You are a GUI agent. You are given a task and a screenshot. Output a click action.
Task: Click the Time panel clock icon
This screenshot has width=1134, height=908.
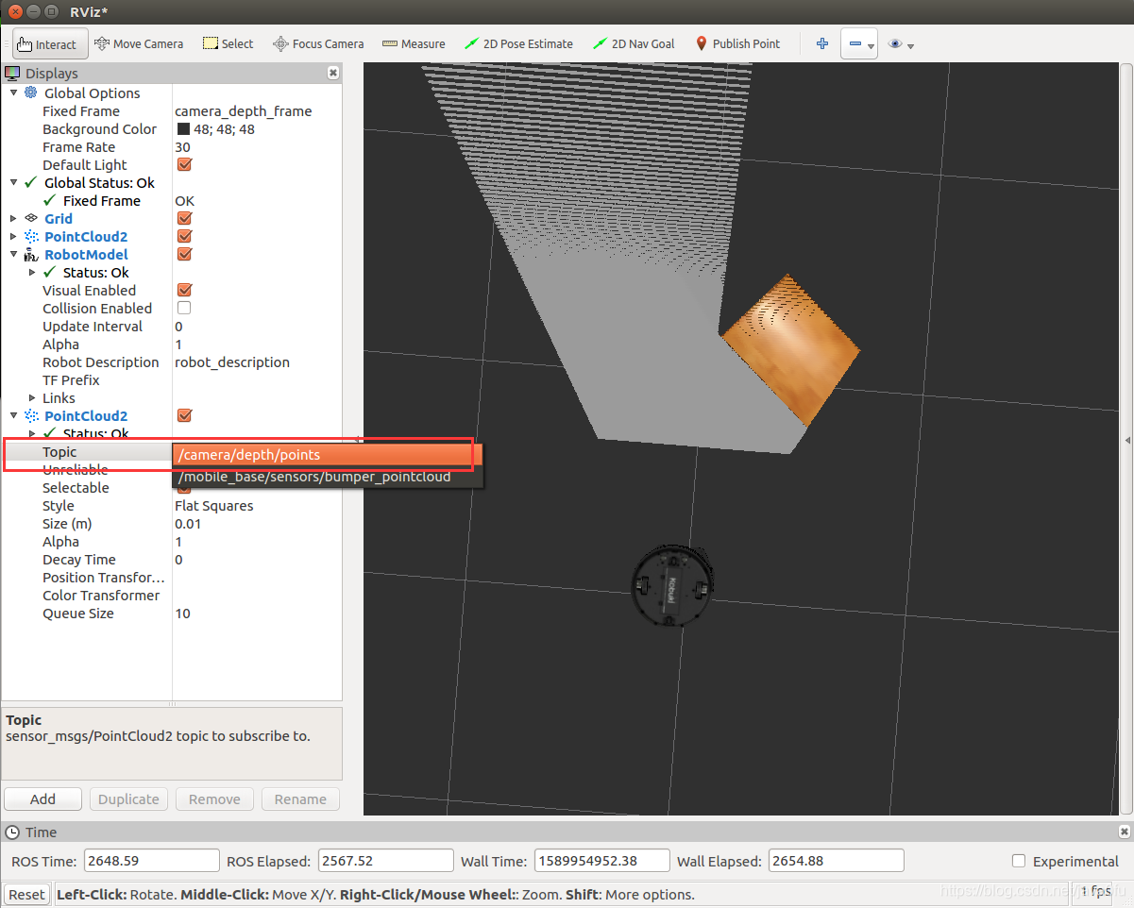pos(12,832)
